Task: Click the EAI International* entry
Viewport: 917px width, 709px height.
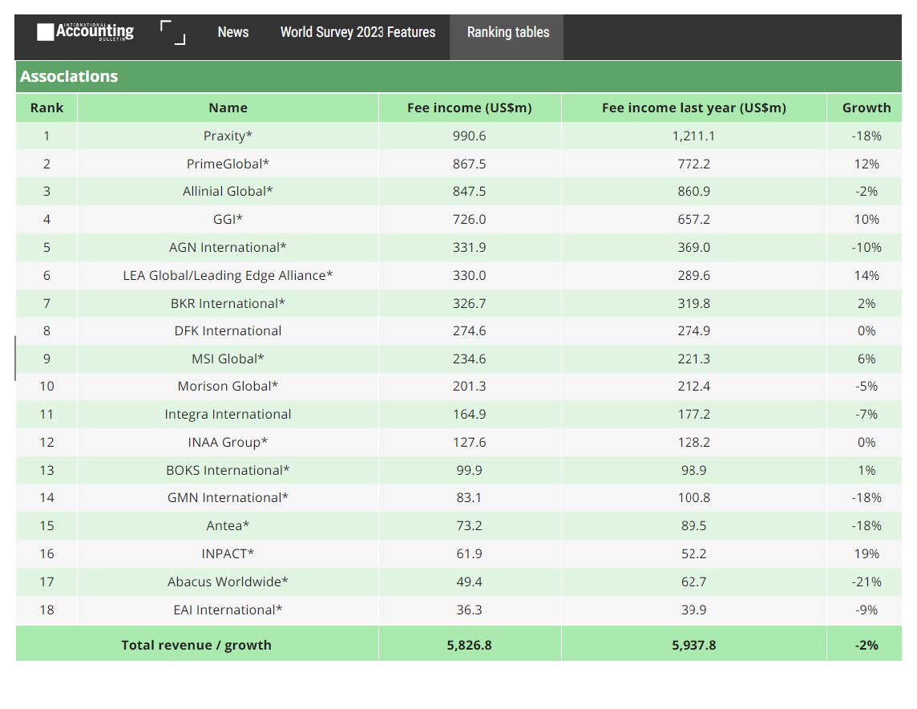Action: pyautogui.click(x=228, y=610)
